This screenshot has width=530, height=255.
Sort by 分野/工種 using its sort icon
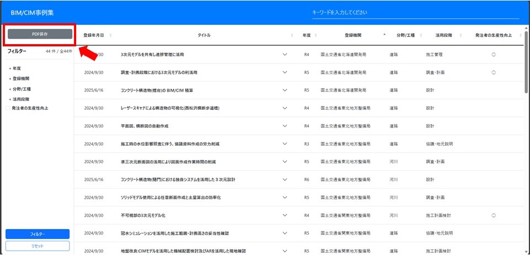coord(421,35)
